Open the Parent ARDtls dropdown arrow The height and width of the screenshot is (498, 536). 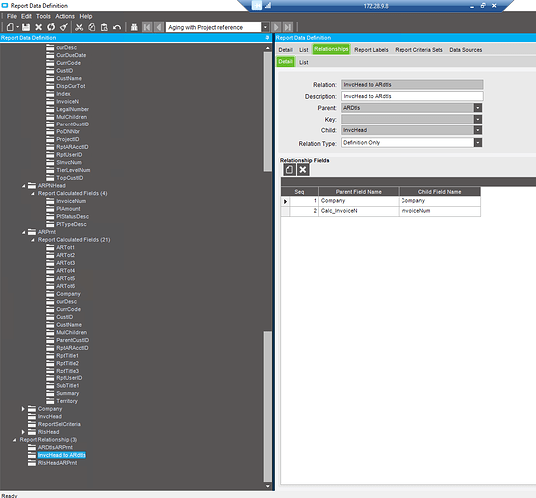point(478,108)
